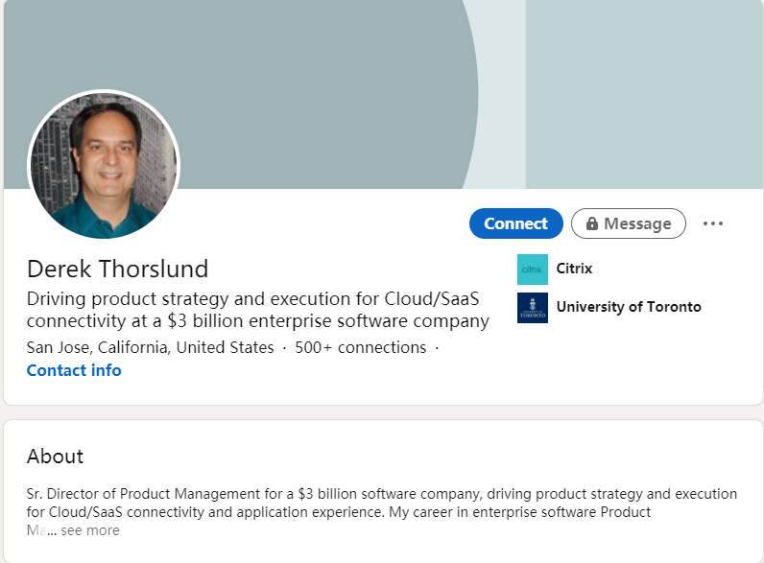This screenshot has height=563, width=764.
Task: Click the University of Toronto crest icon
Action: click(532, 308)
